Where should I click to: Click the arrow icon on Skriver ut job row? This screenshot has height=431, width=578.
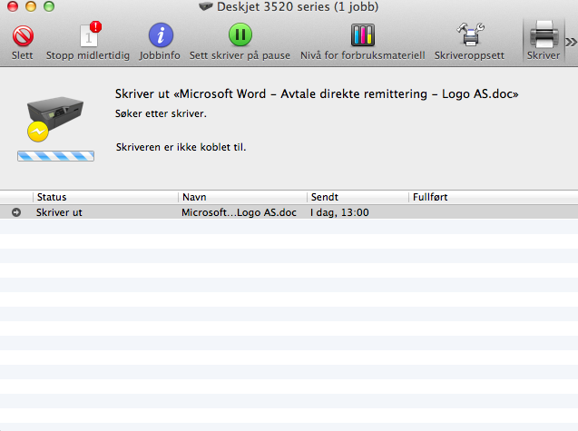(16, 212)
